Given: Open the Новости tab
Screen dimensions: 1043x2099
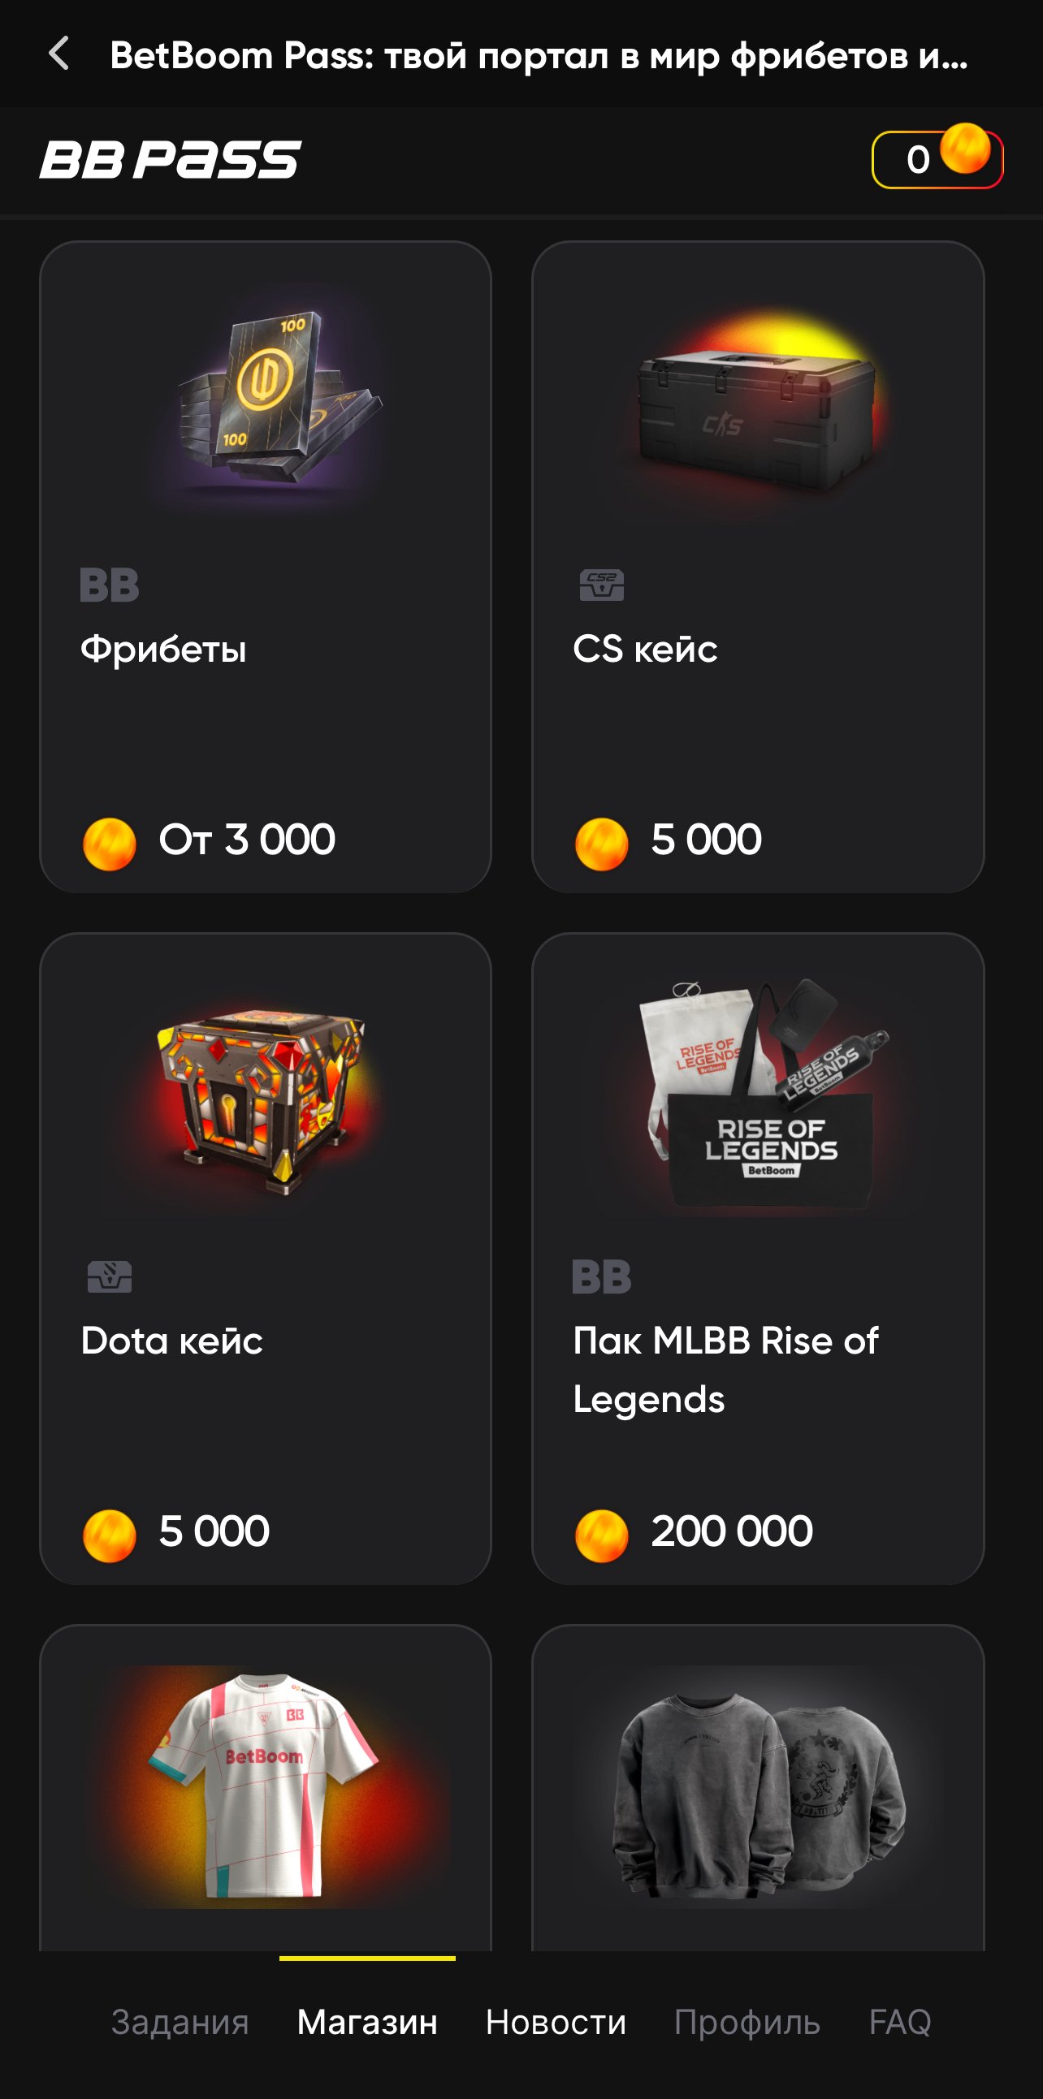Looking at the screenshot, I should [x=556, y=2023].
